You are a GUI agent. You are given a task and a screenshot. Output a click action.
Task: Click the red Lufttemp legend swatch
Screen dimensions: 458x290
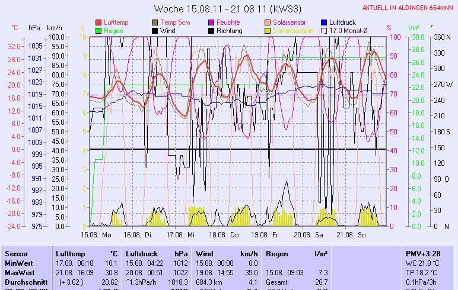98,22
